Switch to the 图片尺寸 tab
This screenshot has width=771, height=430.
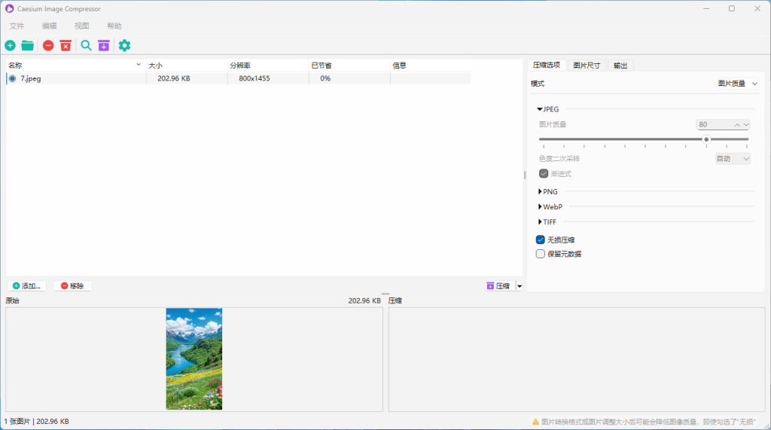(x=587, y=66)
